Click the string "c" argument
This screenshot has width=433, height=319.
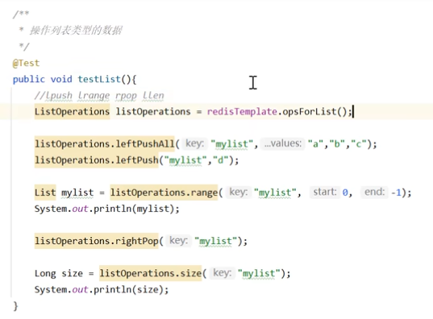tap(359, 144)
